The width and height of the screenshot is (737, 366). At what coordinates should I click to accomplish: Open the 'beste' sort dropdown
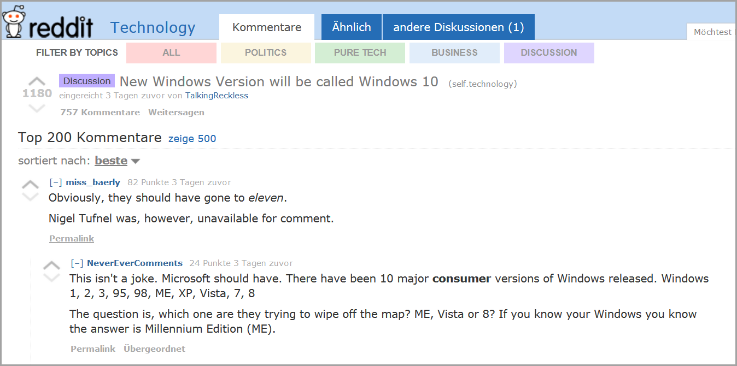point(117,161)
